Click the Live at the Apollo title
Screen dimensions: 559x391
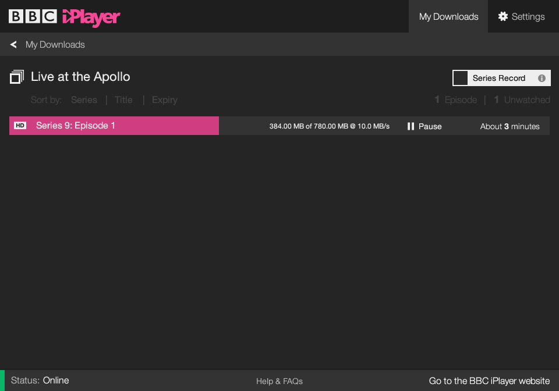(x=80, y=77)
